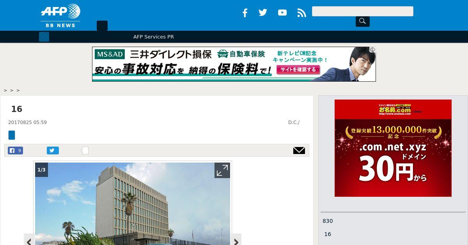468x245 pixels.
Task: Focus the header search input field
Action: click(362, 11)
